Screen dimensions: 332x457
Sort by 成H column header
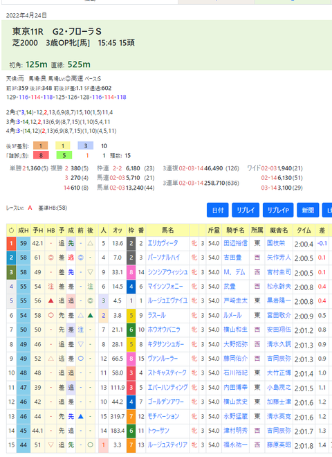(24, 231)
